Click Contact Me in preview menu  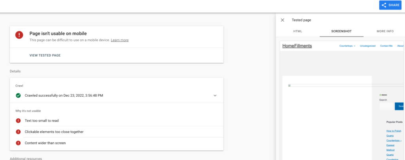(x=386, y=46)
